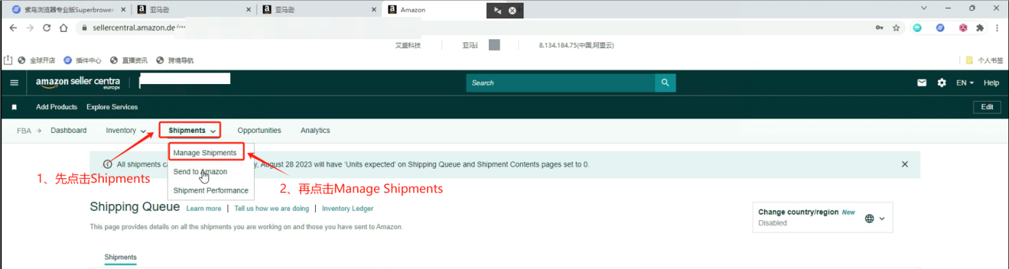Click the 艾盛科技 label
The height and width of the screenshot is (269, 1009).
pyautogui.click(x=408, y=45)
